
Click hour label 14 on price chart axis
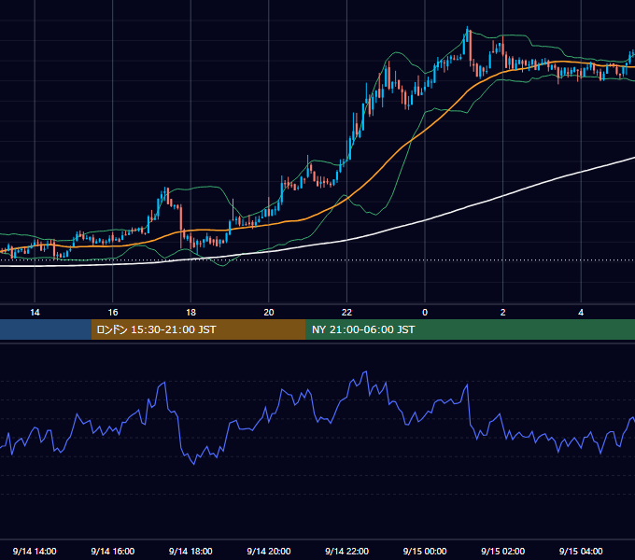coord(35,313)
